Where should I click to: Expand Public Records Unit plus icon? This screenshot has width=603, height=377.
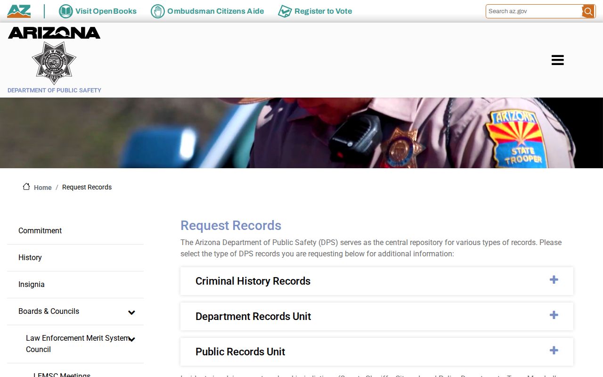pos(554,350)
